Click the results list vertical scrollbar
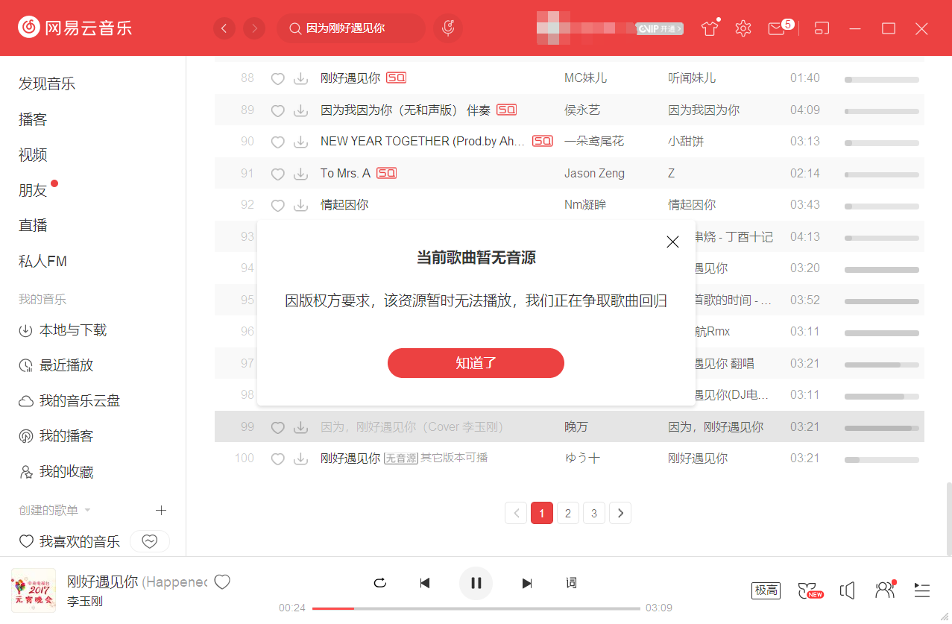The height and width of the screenshot is (624, 952). pos(948,519)
